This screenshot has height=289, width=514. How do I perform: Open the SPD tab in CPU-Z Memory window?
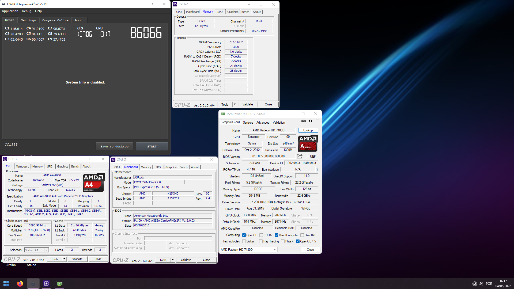click(x=220, y=12)
